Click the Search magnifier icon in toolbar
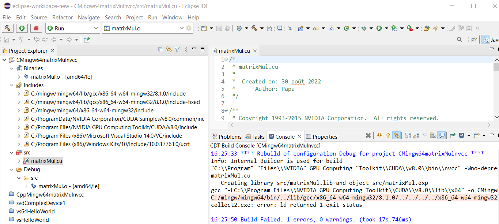Screen dimensions: 499x224 point(460,40)
